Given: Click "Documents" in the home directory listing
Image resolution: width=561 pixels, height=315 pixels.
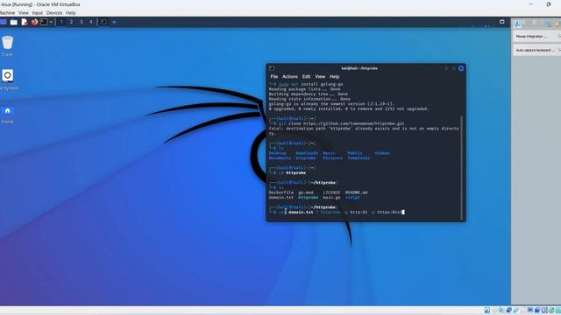Looking at the screenshot, I should click(x=280, y=158).
